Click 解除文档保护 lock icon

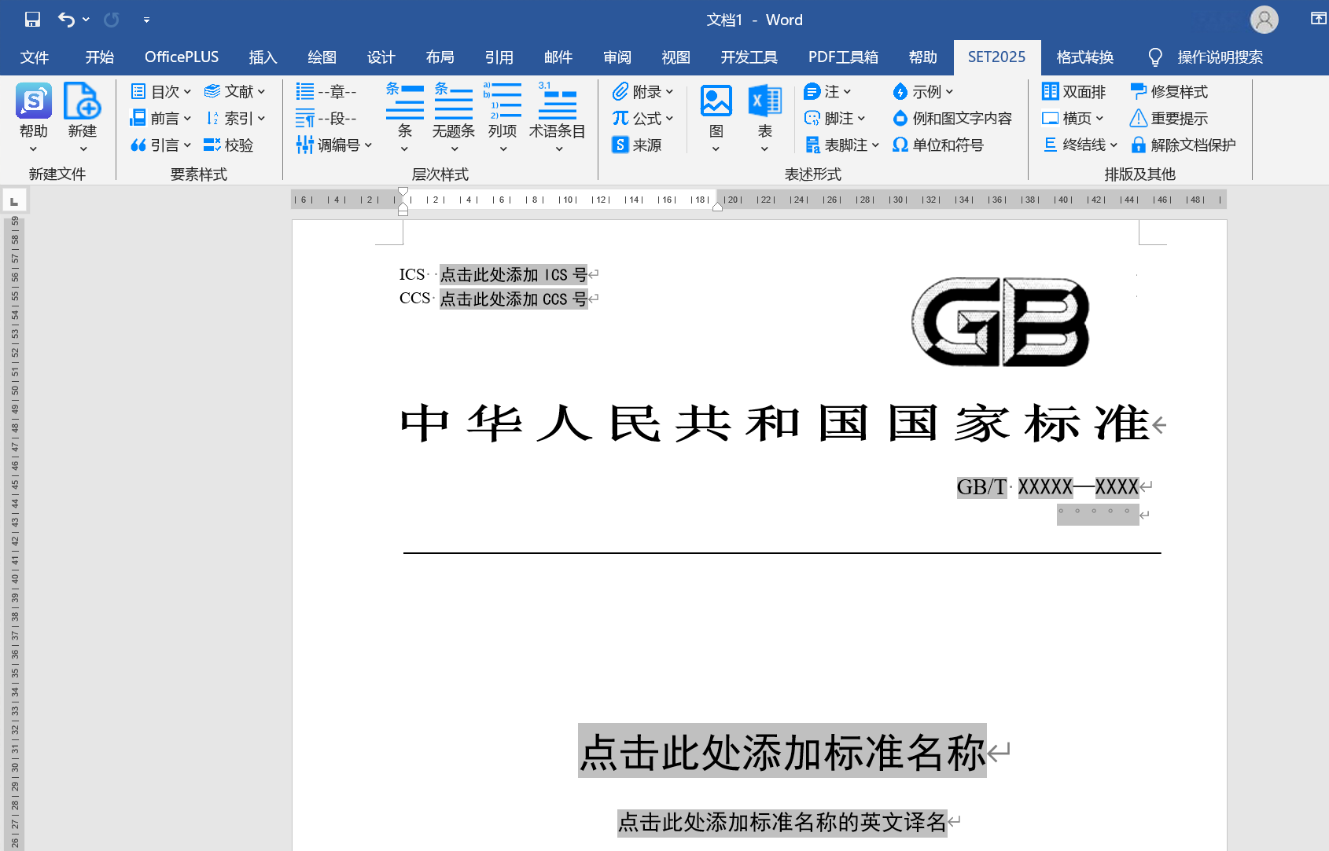(x=1138, y=145)
